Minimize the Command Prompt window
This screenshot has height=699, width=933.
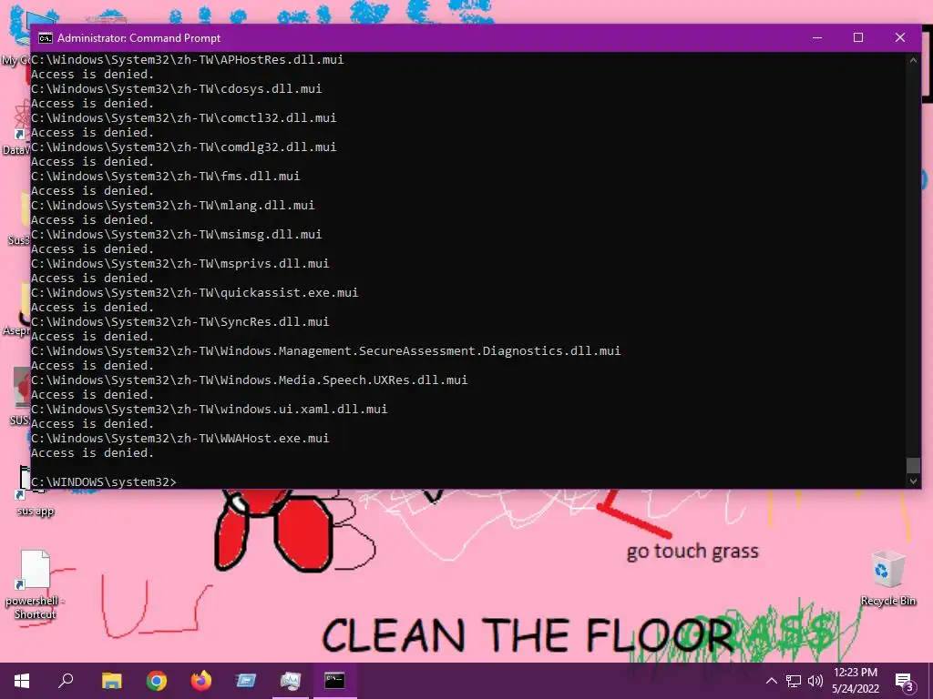point(817,37)
